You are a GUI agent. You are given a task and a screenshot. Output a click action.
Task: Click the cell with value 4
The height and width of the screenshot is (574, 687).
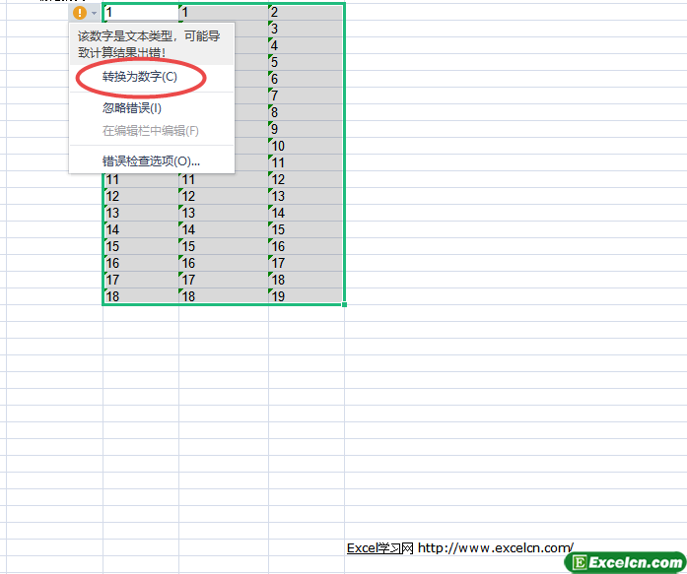coord(306,45)
